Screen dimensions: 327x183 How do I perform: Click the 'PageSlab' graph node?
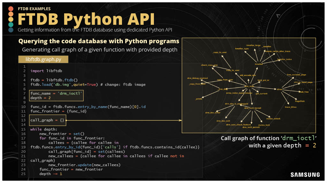point(300,101)
